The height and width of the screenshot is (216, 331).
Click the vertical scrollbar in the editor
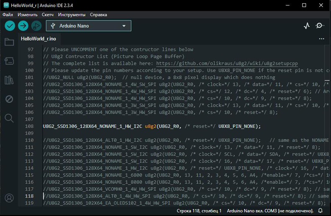coord(327,126)
